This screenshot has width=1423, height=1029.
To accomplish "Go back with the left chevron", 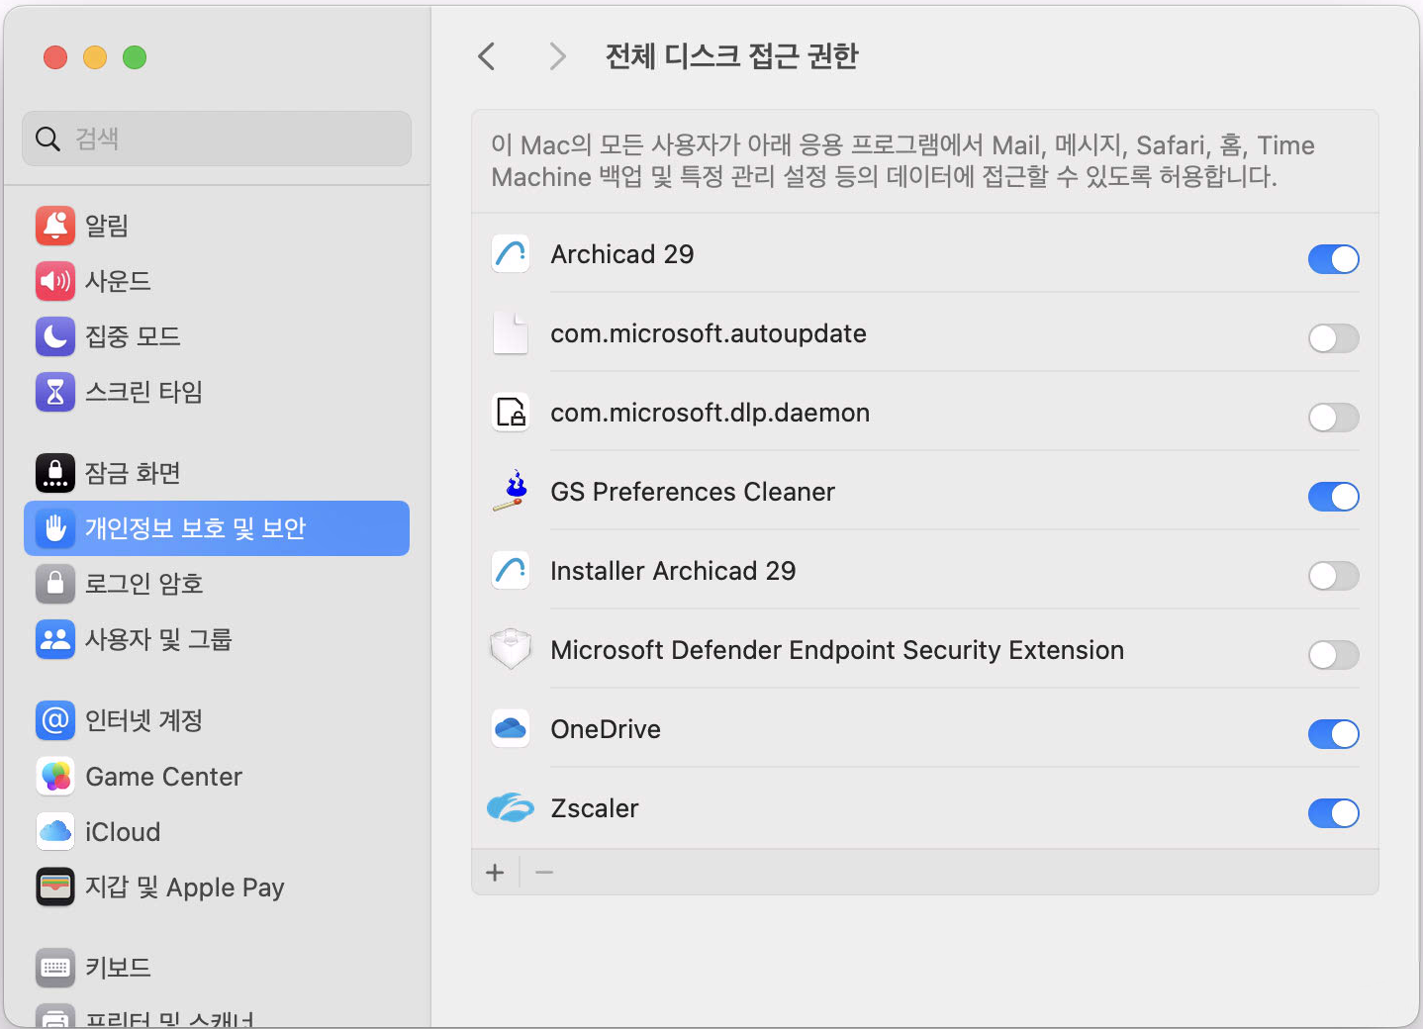I will tap(486, 56).
